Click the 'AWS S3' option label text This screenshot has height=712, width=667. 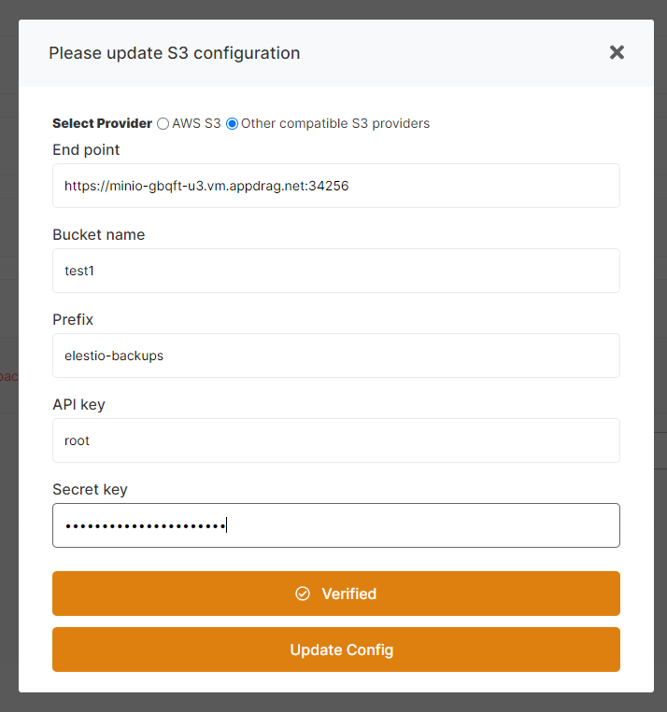pos(196,123)
